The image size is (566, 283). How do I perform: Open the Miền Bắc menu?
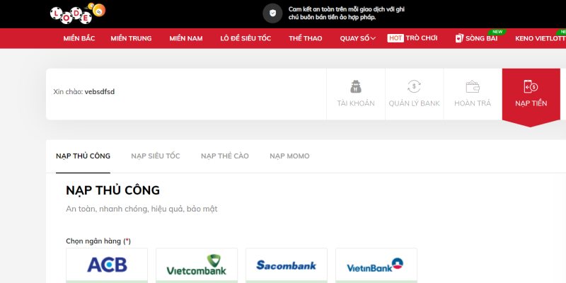pyautogui.click(x=79, y=38)
